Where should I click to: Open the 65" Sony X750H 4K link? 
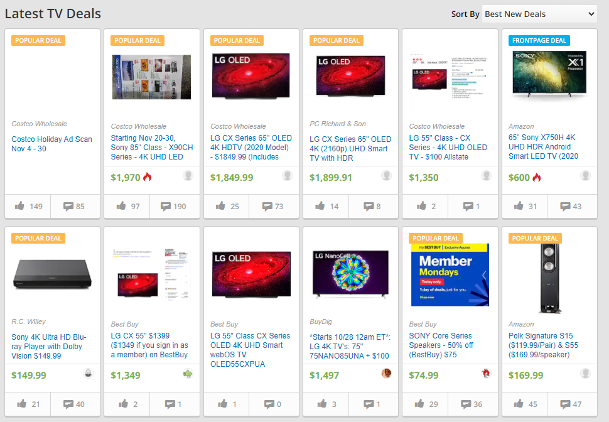pyautogui.click(x=543, y=146)
